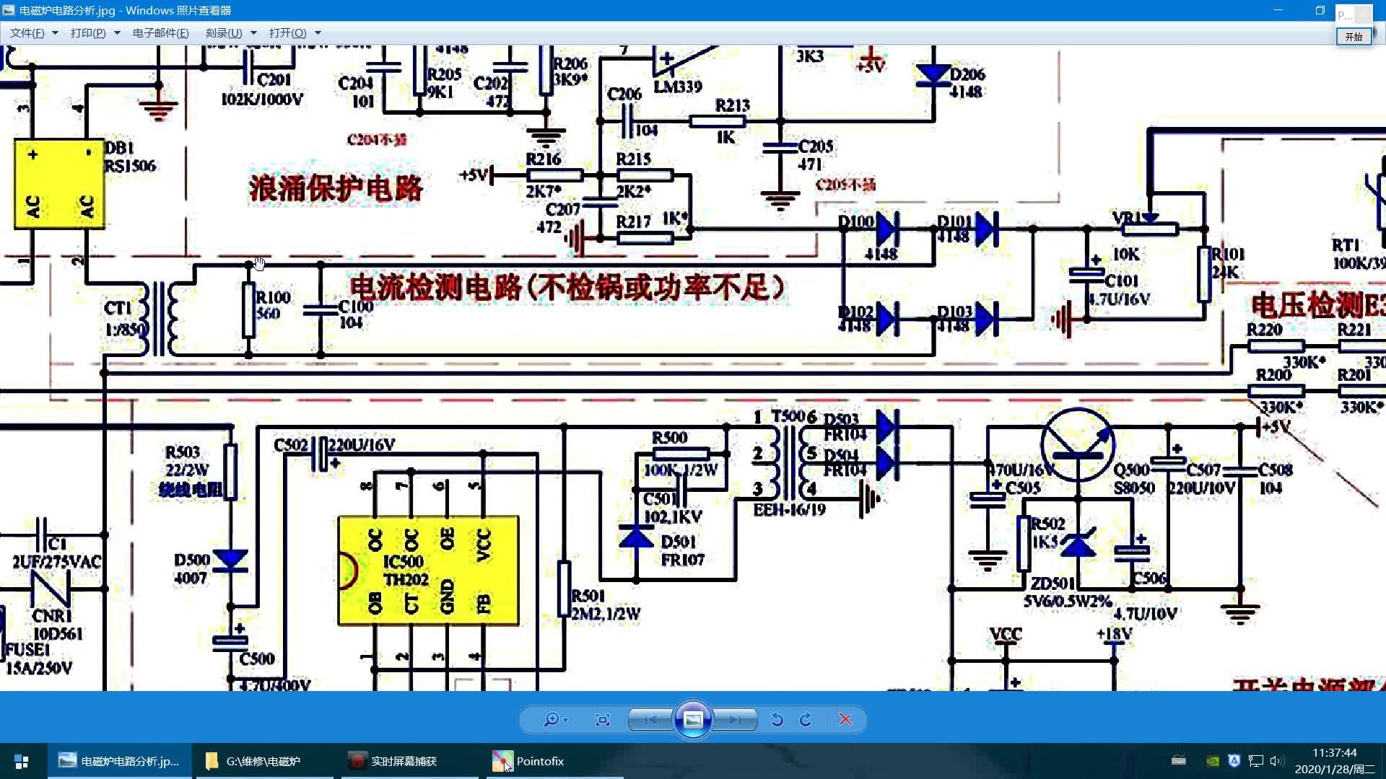
Task: Open the 打印(P) menu
Action: (88, 33)
